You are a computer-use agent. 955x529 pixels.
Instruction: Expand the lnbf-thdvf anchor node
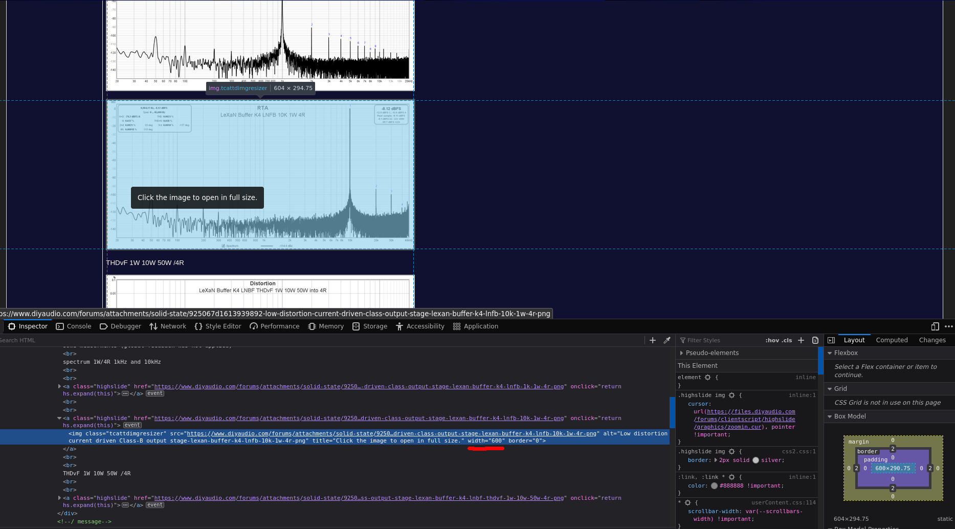(59, 498)
